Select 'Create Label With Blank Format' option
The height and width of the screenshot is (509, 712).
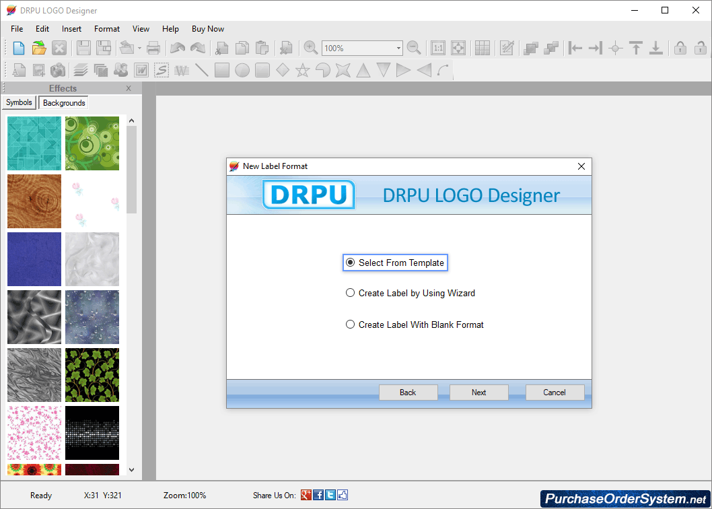click(x=415, y=325)
